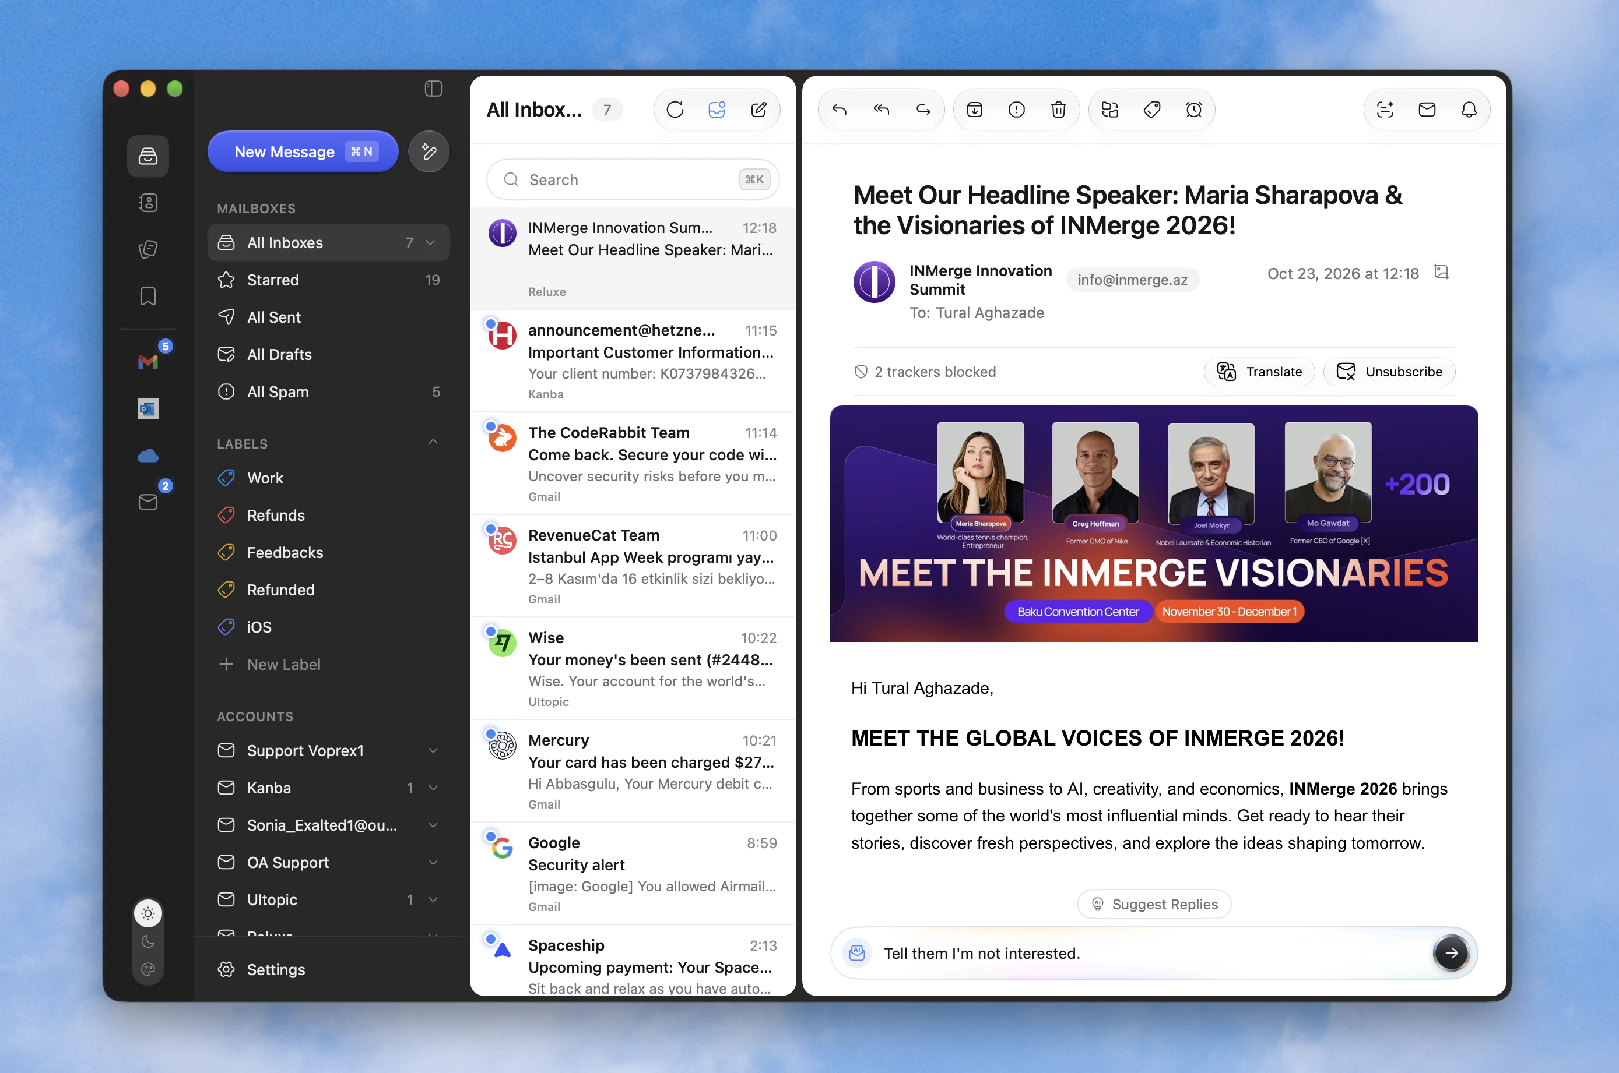Screen dimensions: 1619x1073
Task: Open the All Drafts mailbox
Action: point(329,355)
